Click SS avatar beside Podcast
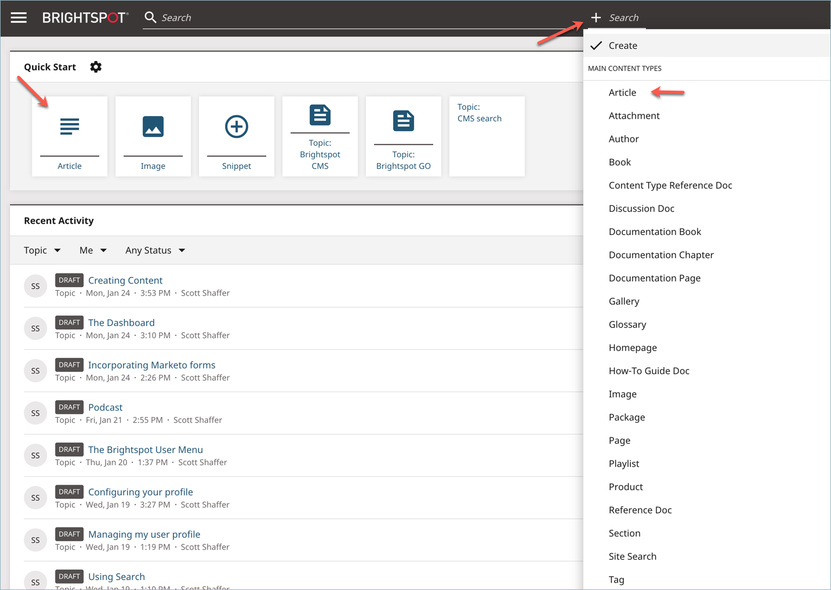 click(35, 413)
